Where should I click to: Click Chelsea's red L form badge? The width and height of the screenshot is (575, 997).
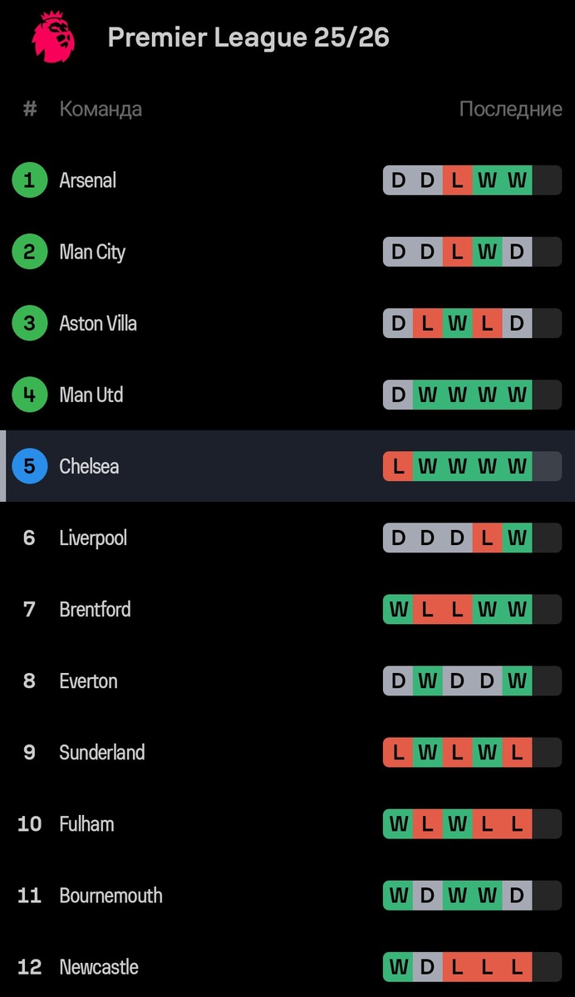(398, 466)
